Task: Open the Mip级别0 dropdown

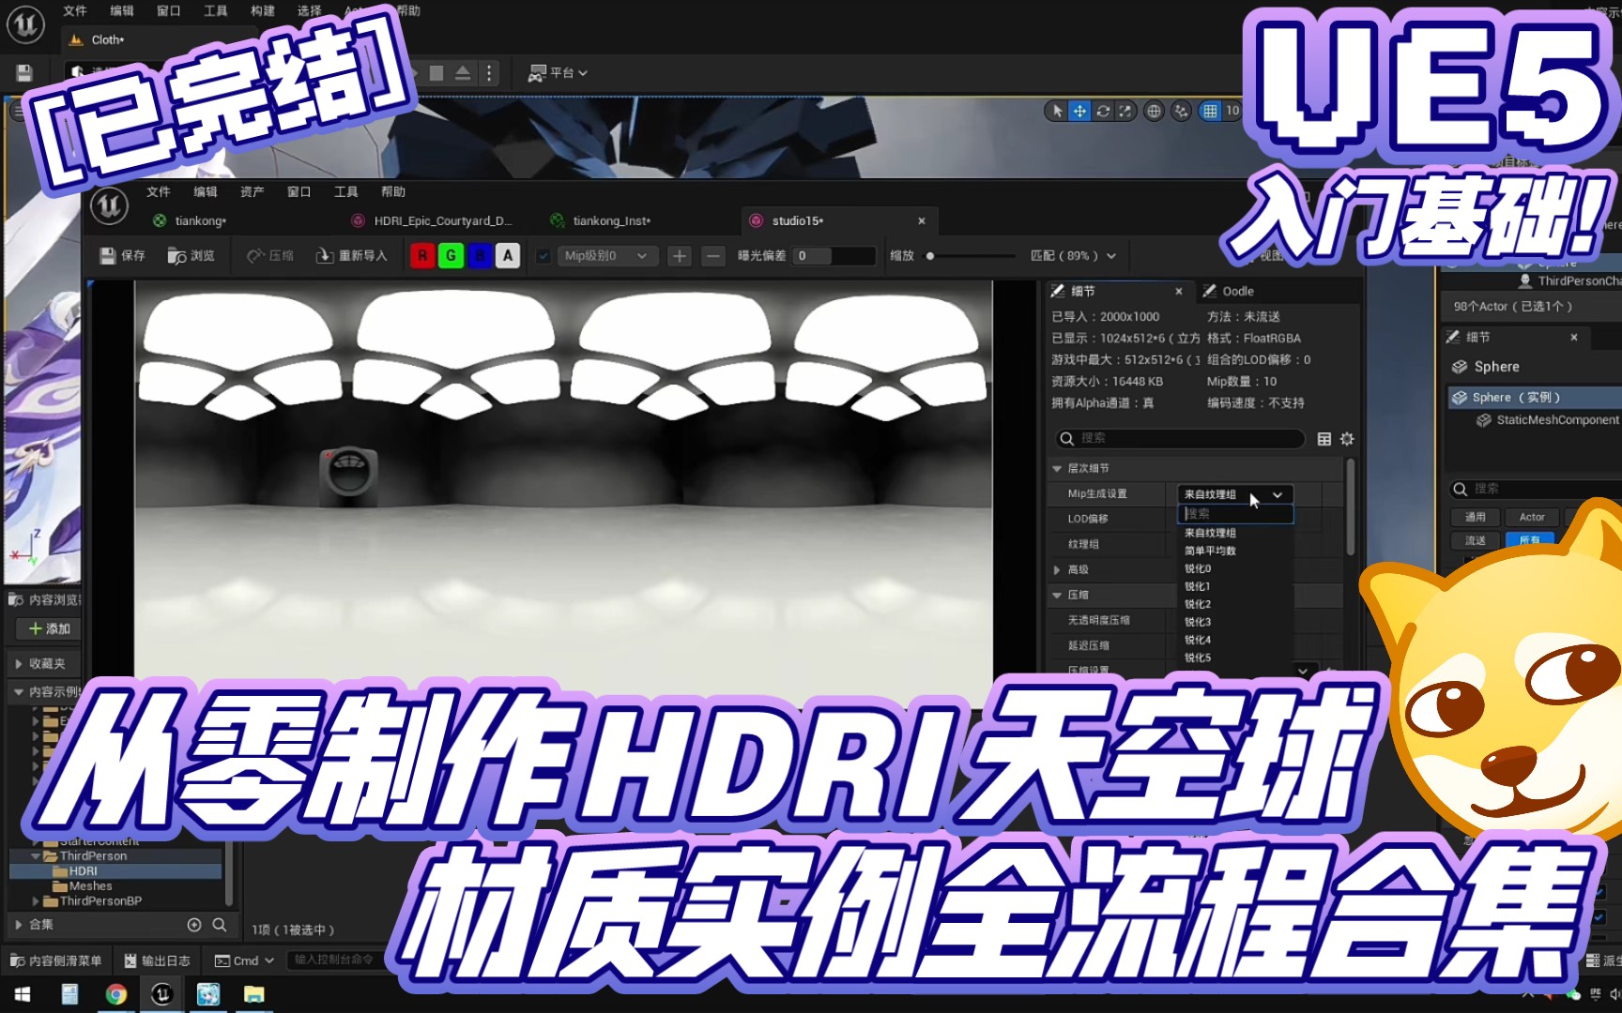Action: [605, 255]
